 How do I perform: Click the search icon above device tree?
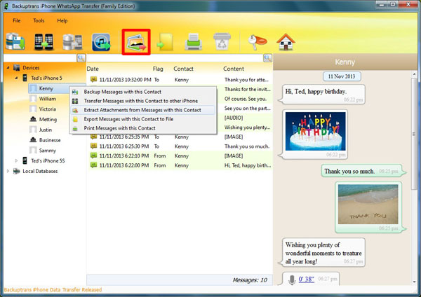pos(81,57)
